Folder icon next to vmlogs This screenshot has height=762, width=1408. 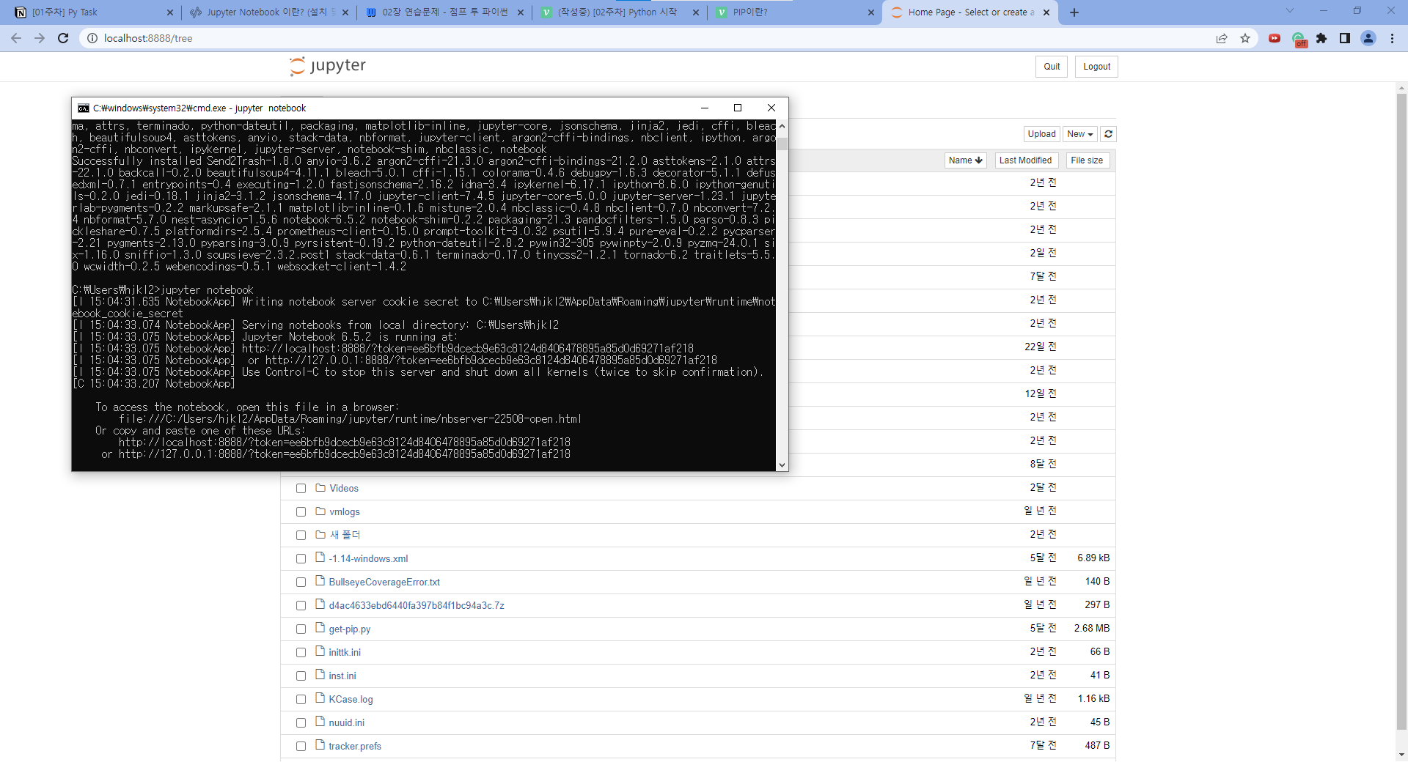click(x=320, y=511)
